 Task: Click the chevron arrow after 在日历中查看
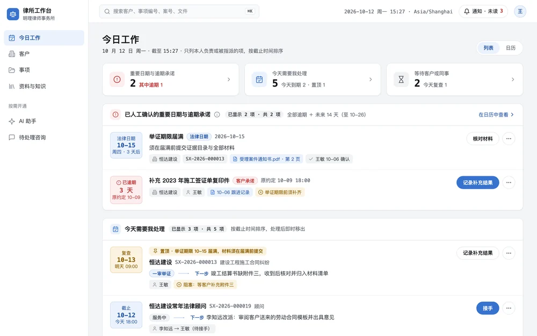pyautogui.click(x=512, y=115)
